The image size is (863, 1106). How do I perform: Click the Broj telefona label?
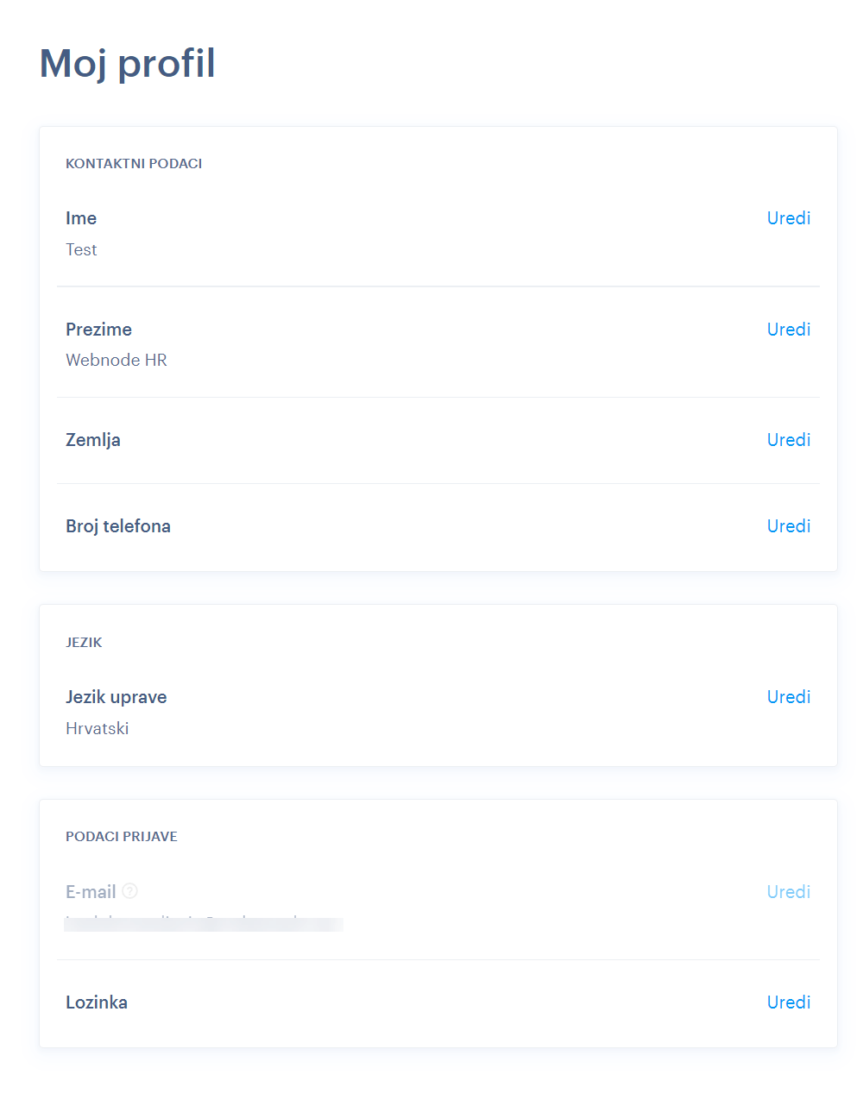click(x=118, y=526)
